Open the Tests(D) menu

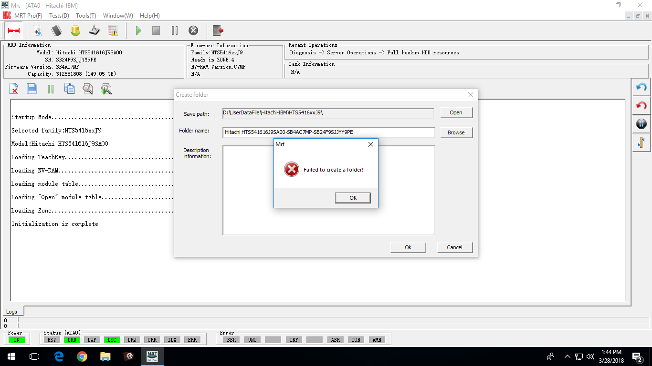pyautogui.click(x=59, y=16)
